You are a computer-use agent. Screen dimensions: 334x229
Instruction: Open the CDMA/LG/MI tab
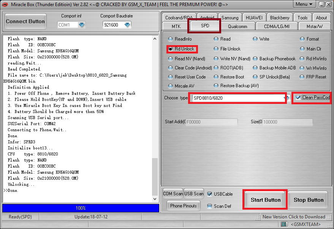[277, 27]
